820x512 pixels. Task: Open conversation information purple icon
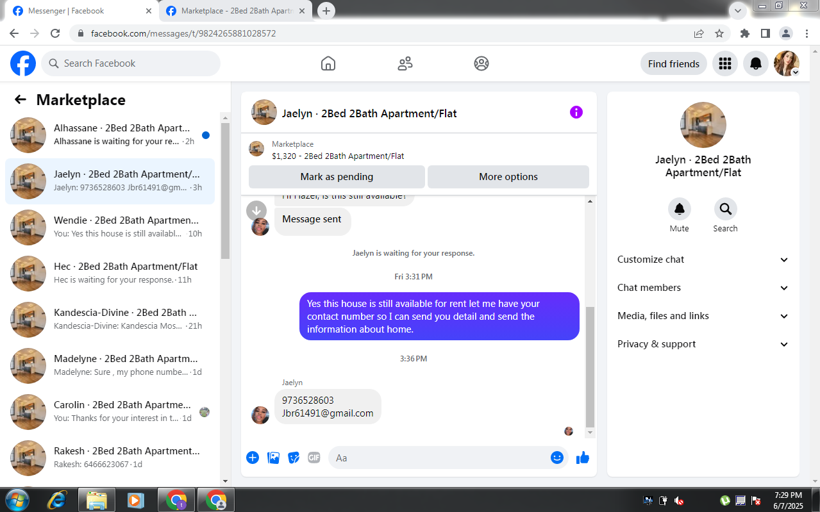pos(576,113)
